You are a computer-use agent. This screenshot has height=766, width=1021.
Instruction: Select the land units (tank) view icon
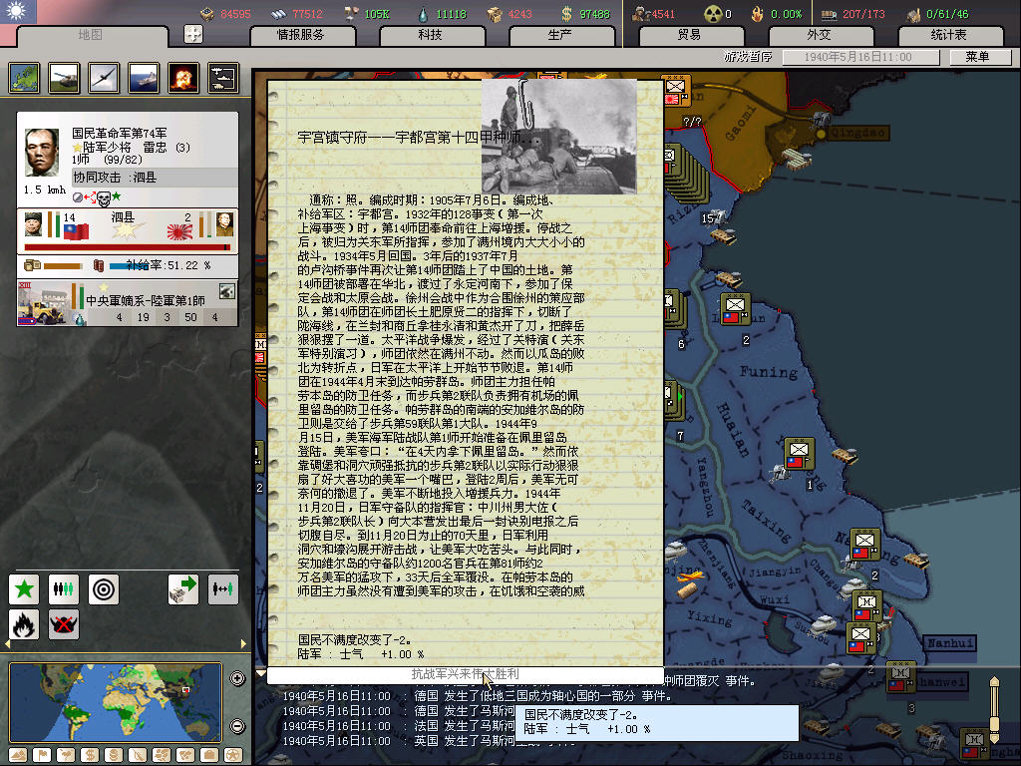pos(64,77)
